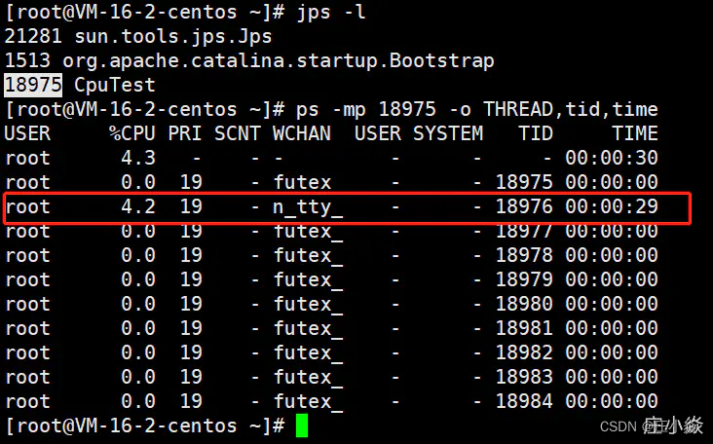
Task: Click the total time 00:00:30
Action: point(612,158)
